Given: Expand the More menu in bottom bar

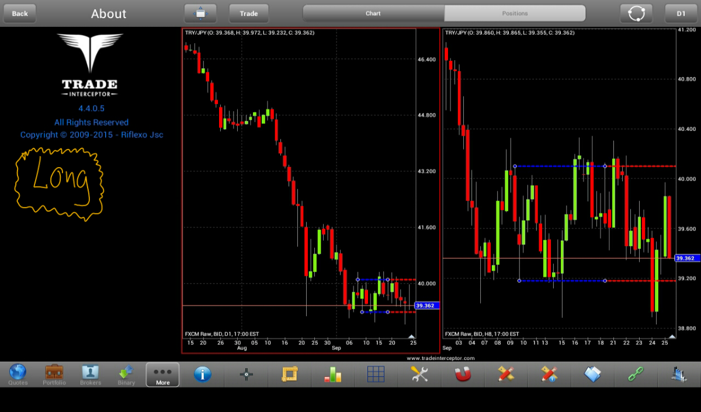Looking at the screenshot, I should (162, 375).
